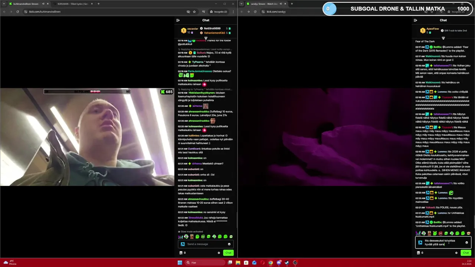The height and width of the screenshot is (267, 475).
Task: Click the chat identity badge in saralyy message box
Action: (420, 243)
